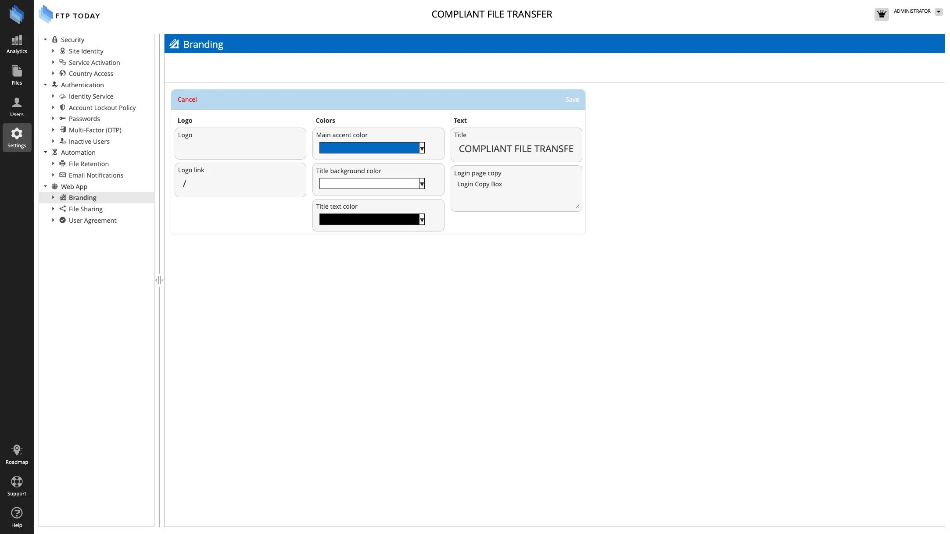Click the black Title text color swatch
The width and height of the screenshot is (950, 534).
click(x=369, y=219)
